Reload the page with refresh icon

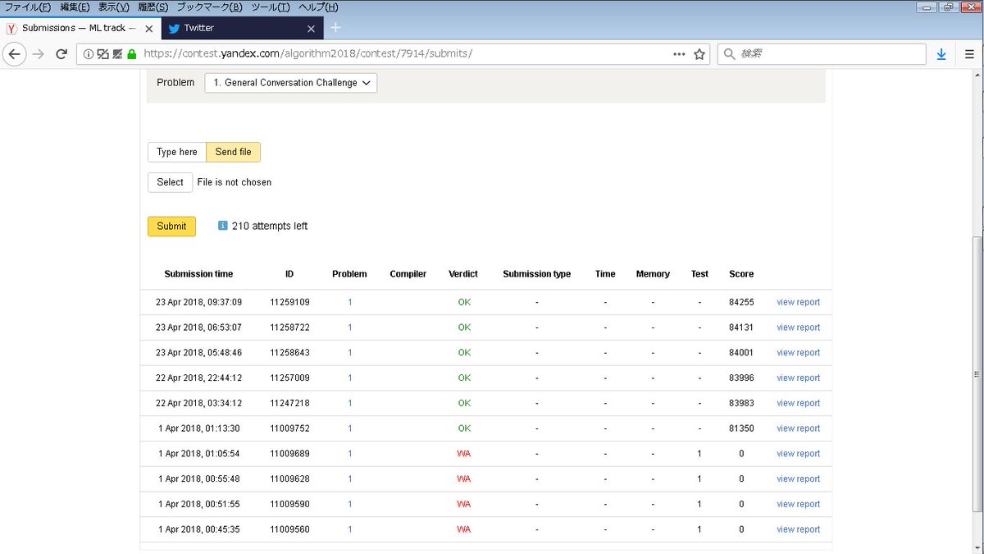click(x=61, y=54)
